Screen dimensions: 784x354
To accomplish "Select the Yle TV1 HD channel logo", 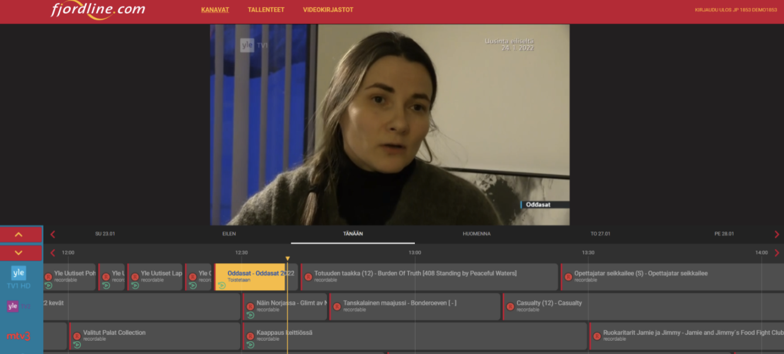I will (19, 276).
